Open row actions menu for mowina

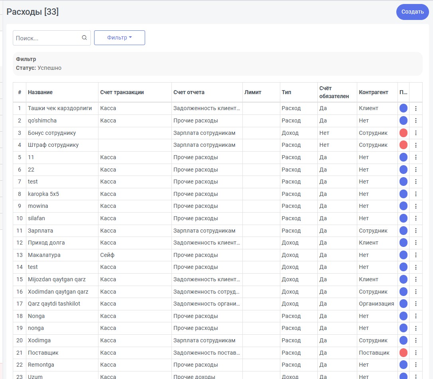[x=415, y=206]
